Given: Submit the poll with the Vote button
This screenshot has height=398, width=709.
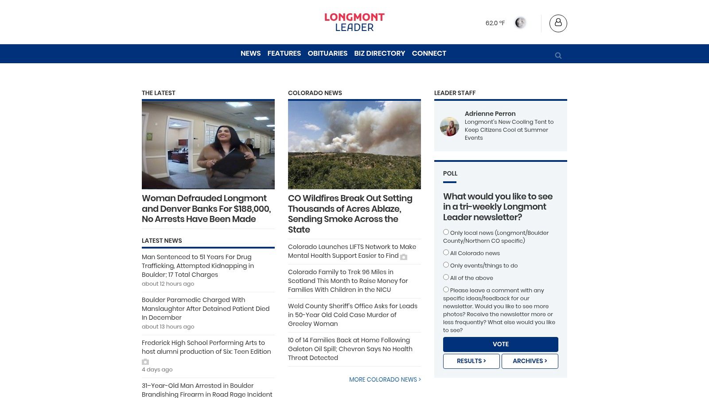Looking at the screenshot, I should click(x=501, y=344).
